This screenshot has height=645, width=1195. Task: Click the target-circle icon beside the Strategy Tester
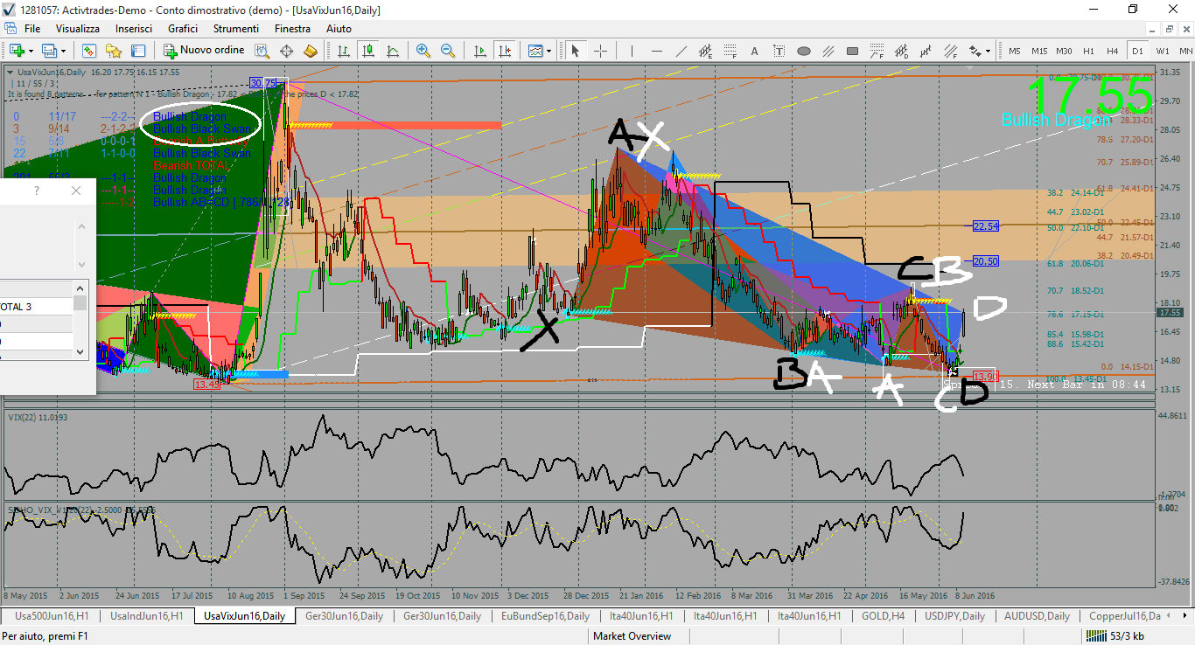click(286, 51)
